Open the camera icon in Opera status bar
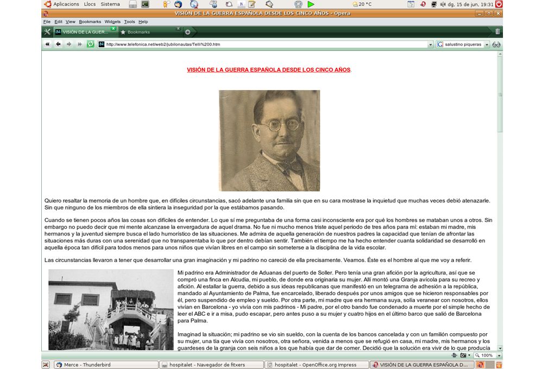Image resolution: width=554 pixels, height=369 pixels. coord(463,355)
